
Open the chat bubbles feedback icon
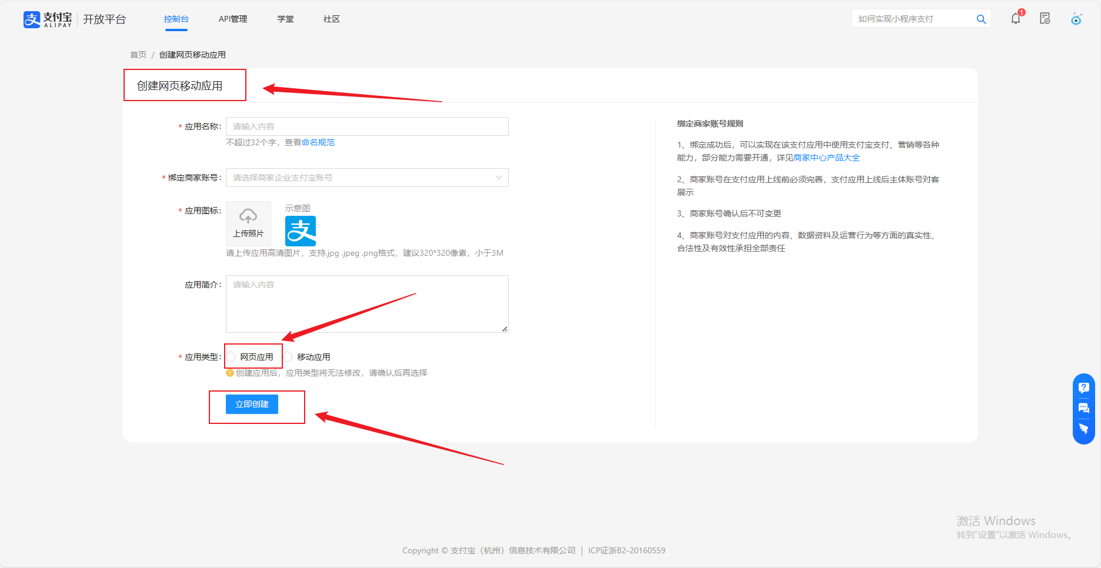coord(1083,408)
